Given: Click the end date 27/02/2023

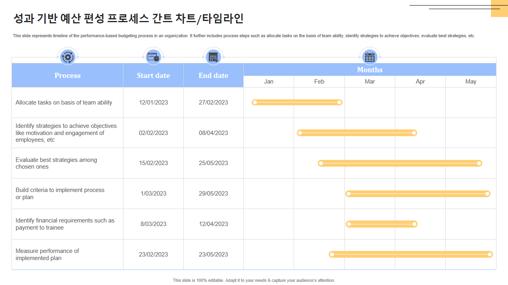Looking at the screenshot, I should (x=214, y=103).
